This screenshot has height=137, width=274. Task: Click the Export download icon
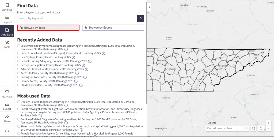click(7, 104)
